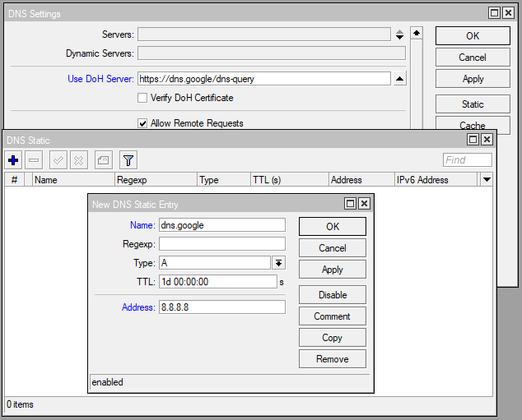Click the 'enabled' status text in the dialog
This screenshot has height=420, width=522.
coord(107,382)
